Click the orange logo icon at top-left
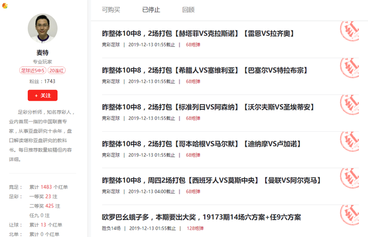 pyautogui.click(x=5, y=6)
